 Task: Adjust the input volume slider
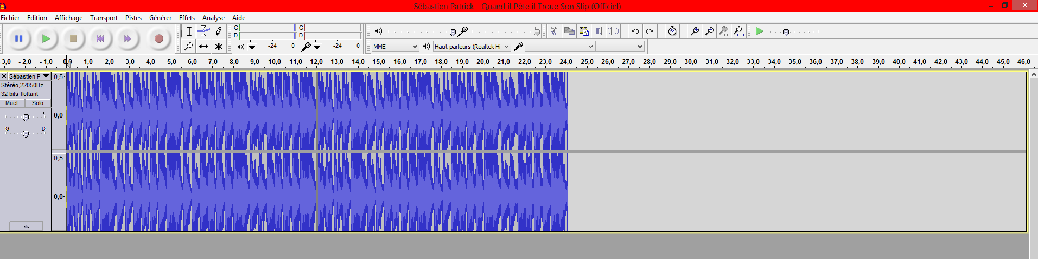[x=506, y=31]
